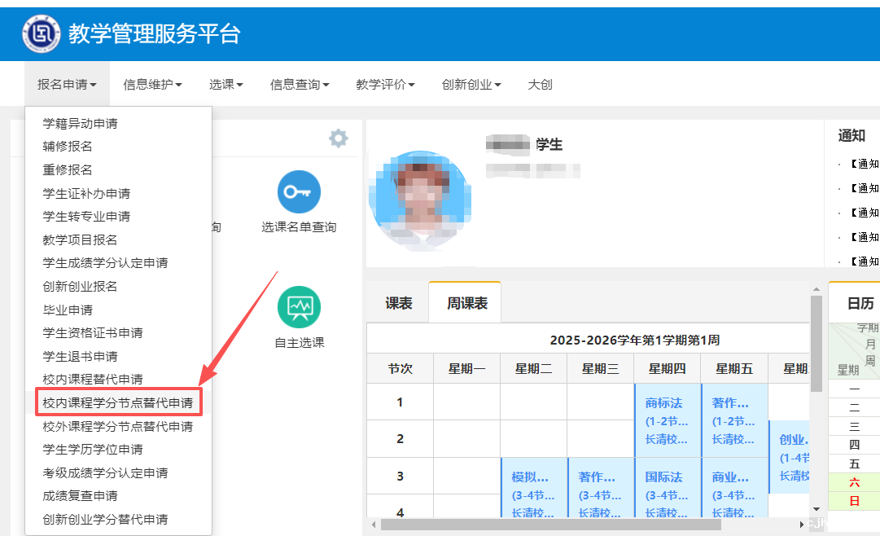Click the timetable vertical scrollbar
The width and height of the screenshot is (880, 536).
(816, 367)
